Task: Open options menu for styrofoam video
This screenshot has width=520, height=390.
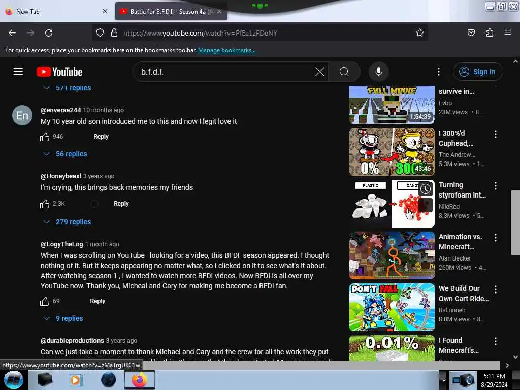Action: (x=496, y=186)
